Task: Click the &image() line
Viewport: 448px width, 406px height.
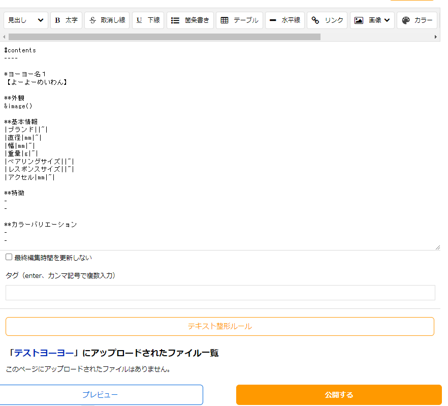Action: pyautogui.click(x=18, y=106)
